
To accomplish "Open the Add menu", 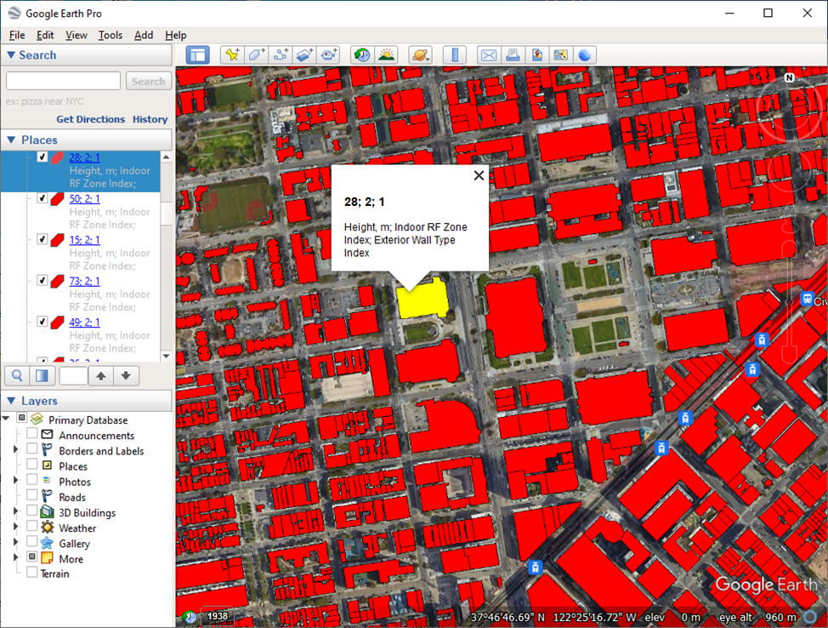I will tap(144, 35).
